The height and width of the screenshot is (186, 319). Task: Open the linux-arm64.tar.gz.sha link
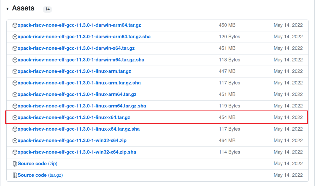[x=82, y=106]
